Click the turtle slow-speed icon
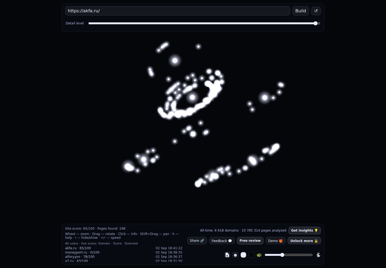The height and width of the screenshot is (268, 386). (259, 255)
